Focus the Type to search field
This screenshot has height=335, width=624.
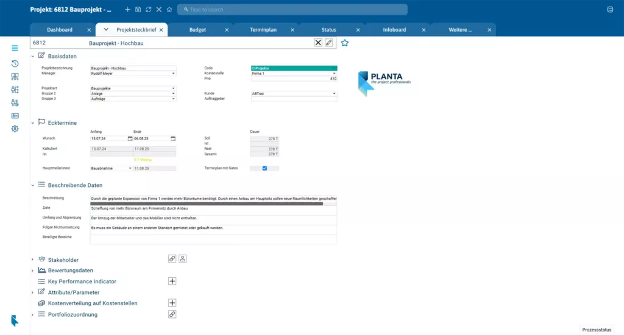point(292,10)
